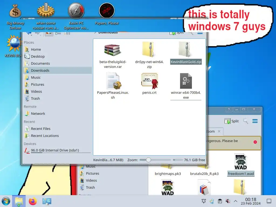276x207 pixels.
Task: Open Network under Remote
Action: pos(57,114)
